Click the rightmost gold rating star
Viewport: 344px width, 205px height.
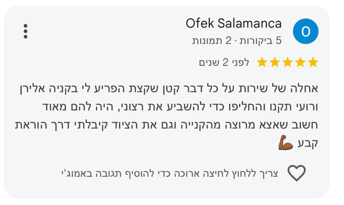pos(313,62)
